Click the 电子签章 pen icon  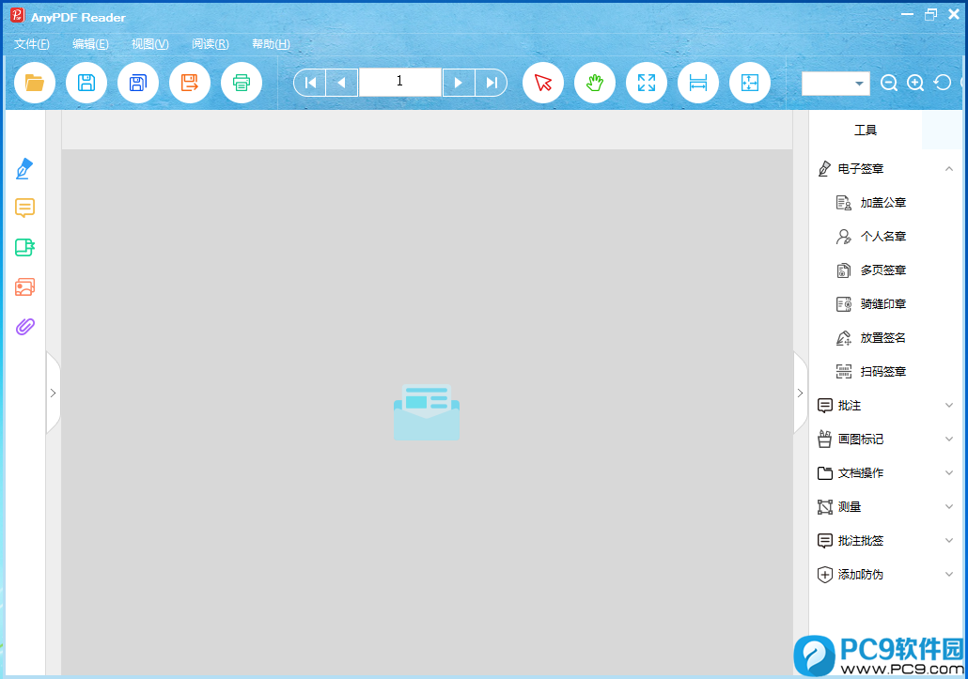[x=824, y=168]
